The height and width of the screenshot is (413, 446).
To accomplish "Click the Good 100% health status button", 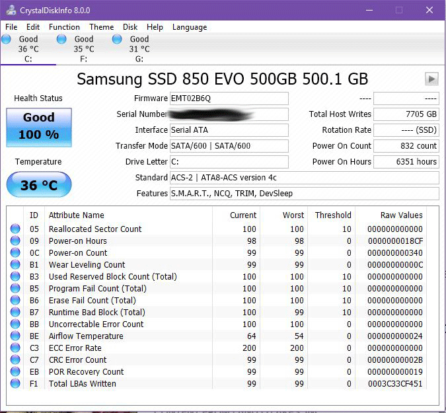I will [x=39, y=127].
